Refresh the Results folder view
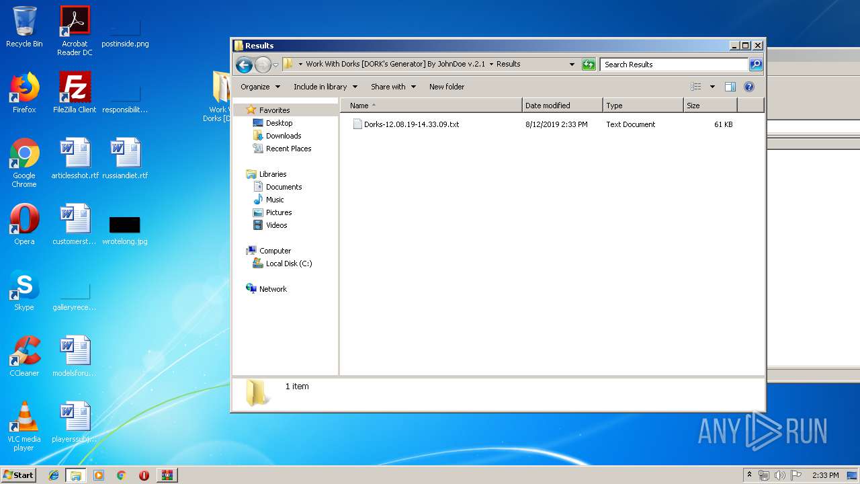The image size is (860, 484). tap(589, 65)
